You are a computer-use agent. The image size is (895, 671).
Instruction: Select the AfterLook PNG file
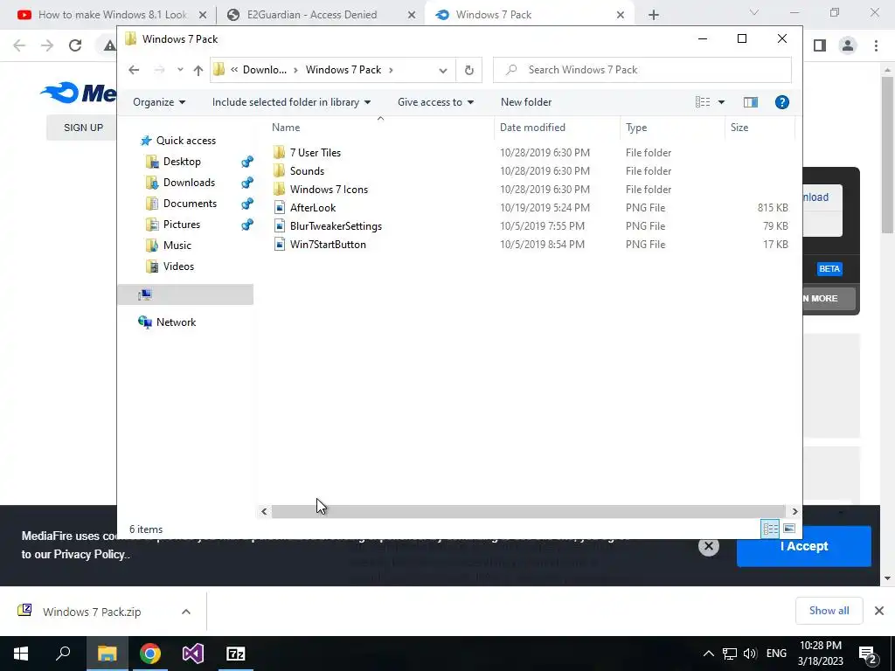(313, 208)
